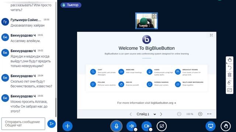Click the Screen Sharing icon on slide
The height and width of the screenshot is (132, 236).
tap(149, 84)
